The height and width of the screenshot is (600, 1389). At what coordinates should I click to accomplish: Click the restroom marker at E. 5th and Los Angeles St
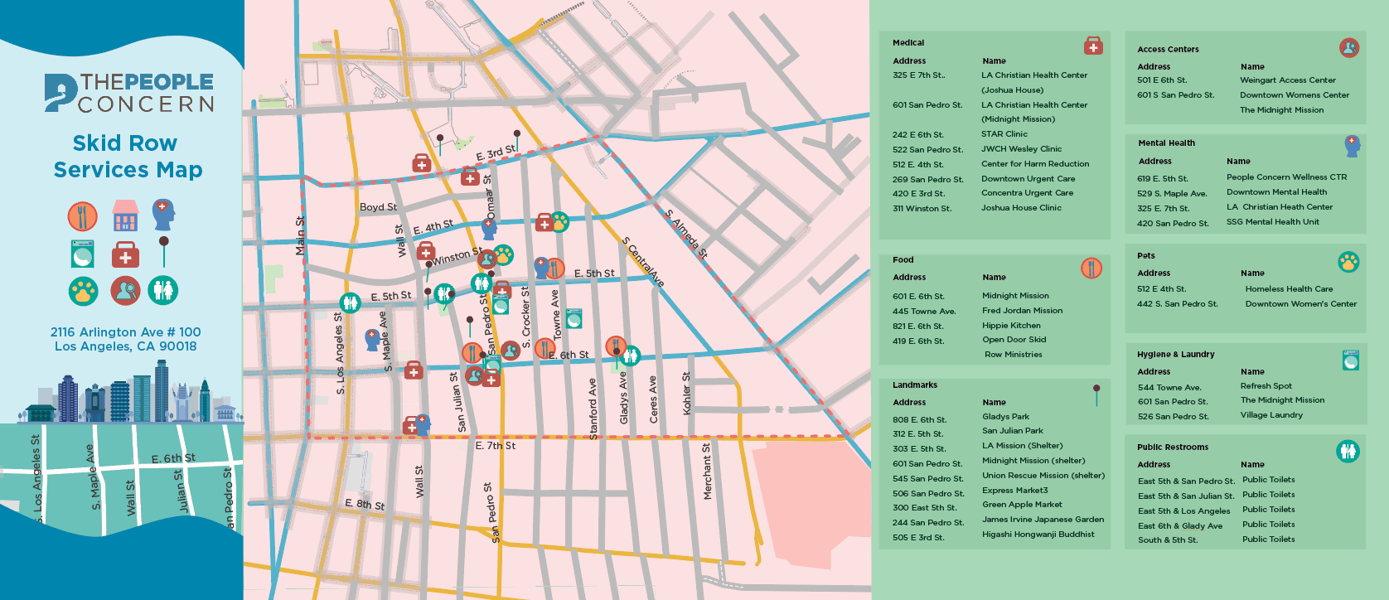tap(350, 303)
